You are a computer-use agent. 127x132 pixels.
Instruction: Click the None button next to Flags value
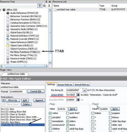point(73,109)
